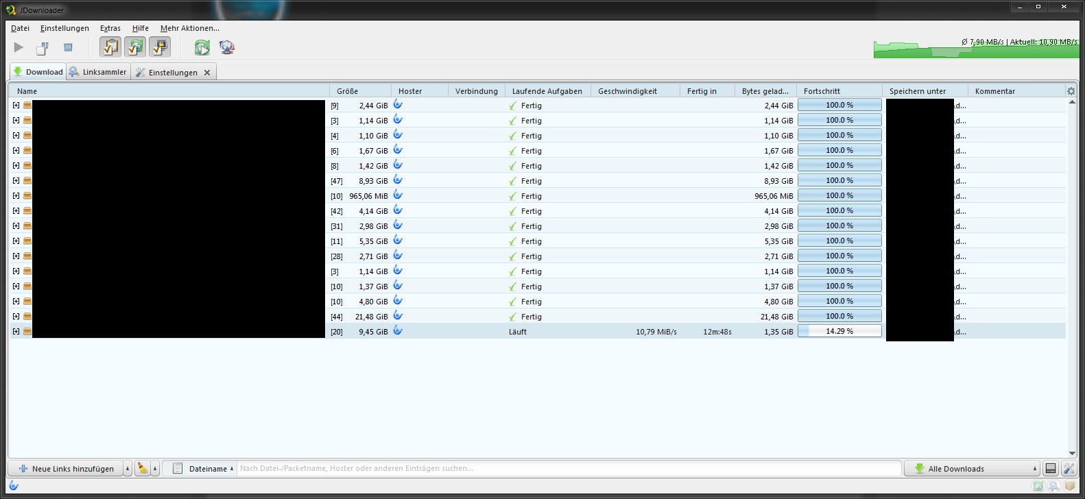This screenshot has width=1085, height=499.
Task: Click the package icon of the 4,14 GiB row
Action: pos(27,211)
